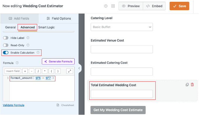Open the Catering Level dropdown

(x=122, y=27)
